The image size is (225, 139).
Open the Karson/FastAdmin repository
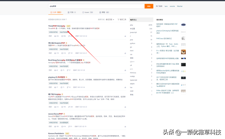[56, 133]
